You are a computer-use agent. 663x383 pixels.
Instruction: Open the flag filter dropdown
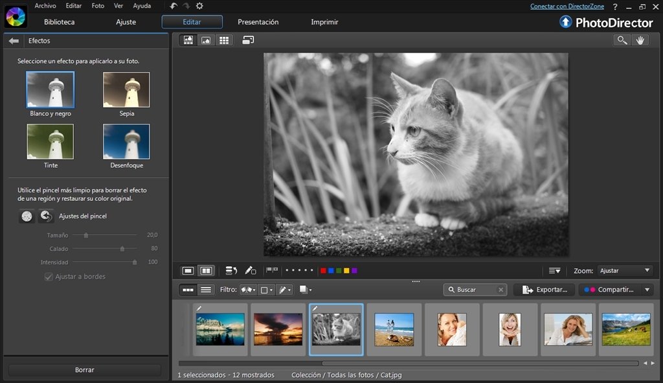click(248, 290)
